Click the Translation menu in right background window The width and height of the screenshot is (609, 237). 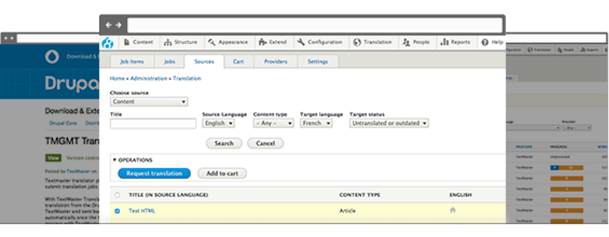click(540, 50)
